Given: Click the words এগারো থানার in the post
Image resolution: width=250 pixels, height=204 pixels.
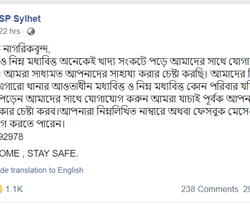Looking at the screenshot, I should [x=24, y=86].
